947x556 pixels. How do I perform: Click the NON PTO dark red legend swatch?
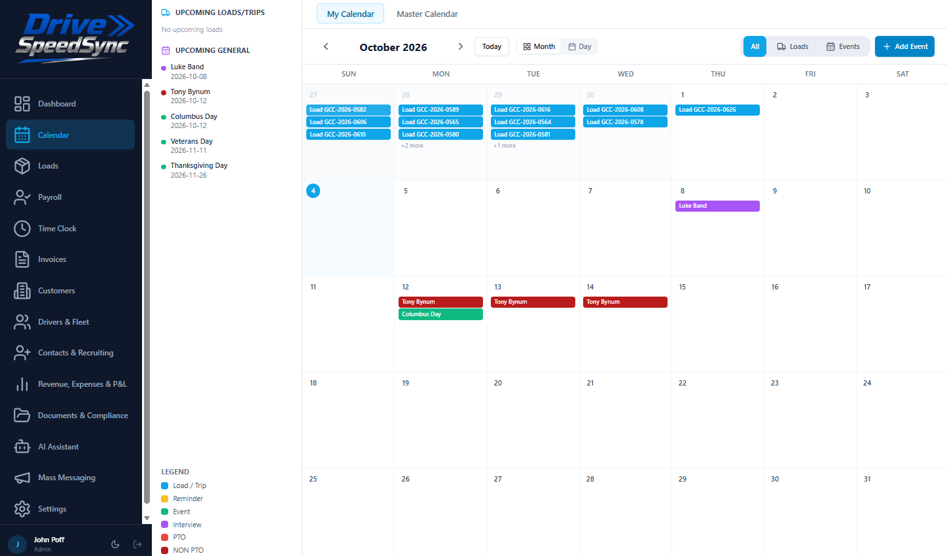(x=165, y=550)
